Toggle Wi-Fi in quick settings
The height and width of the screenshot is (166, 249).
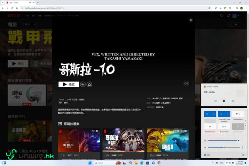pos(208,114)
